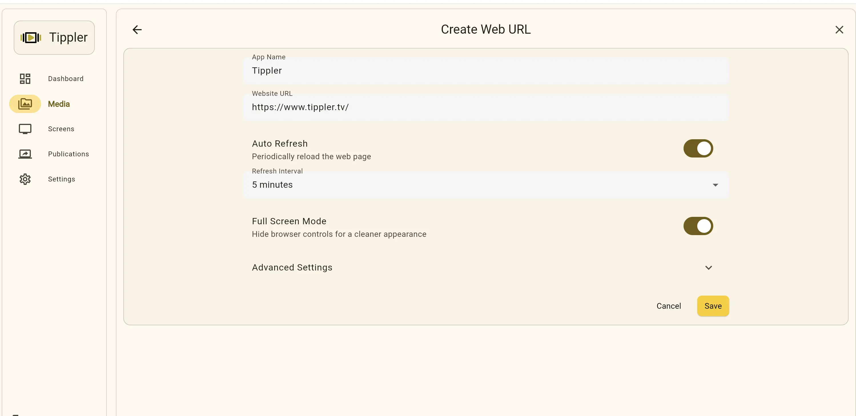
Task: Click the Media gallery icon
Action: (x=25, y=104)
